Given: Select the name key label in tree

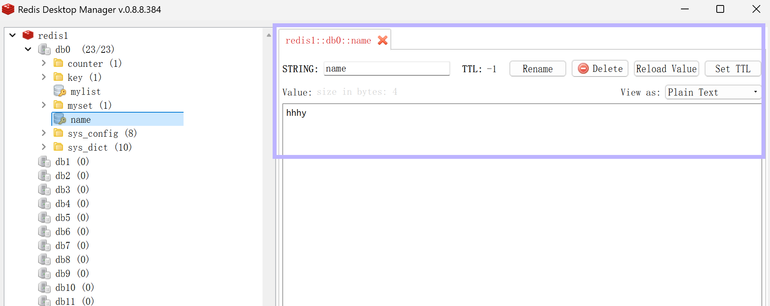Looking at the screenshot, I should tap(80, 120).
